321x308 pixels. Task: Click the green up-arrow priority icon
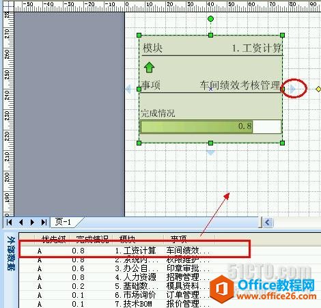point(149,68)
